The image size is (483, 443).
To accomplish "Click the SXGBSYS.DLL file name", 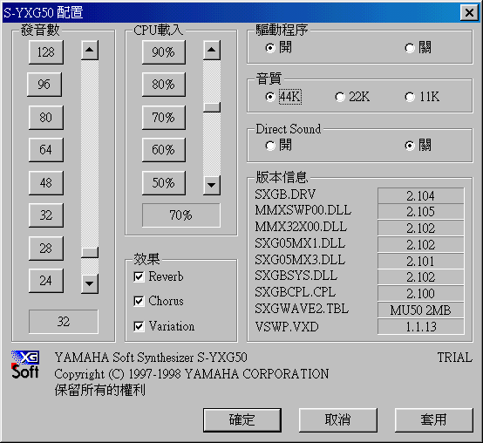I will (x=296, y=276).
